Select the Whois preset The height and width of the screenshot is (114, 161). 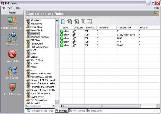tap(33, 67)
